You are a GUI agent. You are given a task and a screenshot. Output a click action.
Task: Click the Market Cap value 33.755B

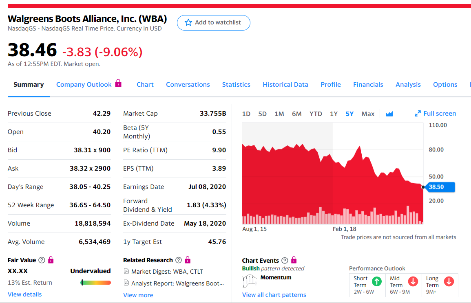pos(213,113)
